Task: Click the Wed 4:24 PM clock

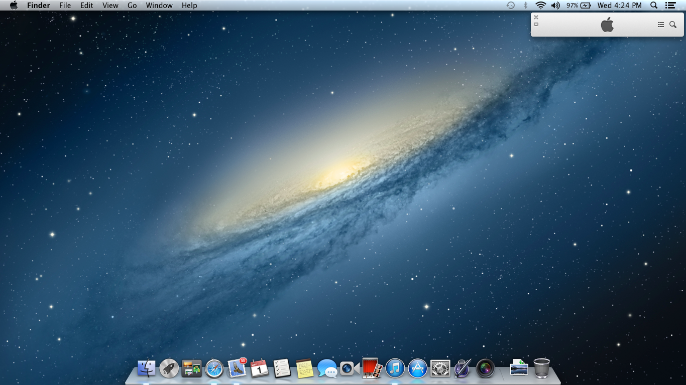Action: point(620,6)
